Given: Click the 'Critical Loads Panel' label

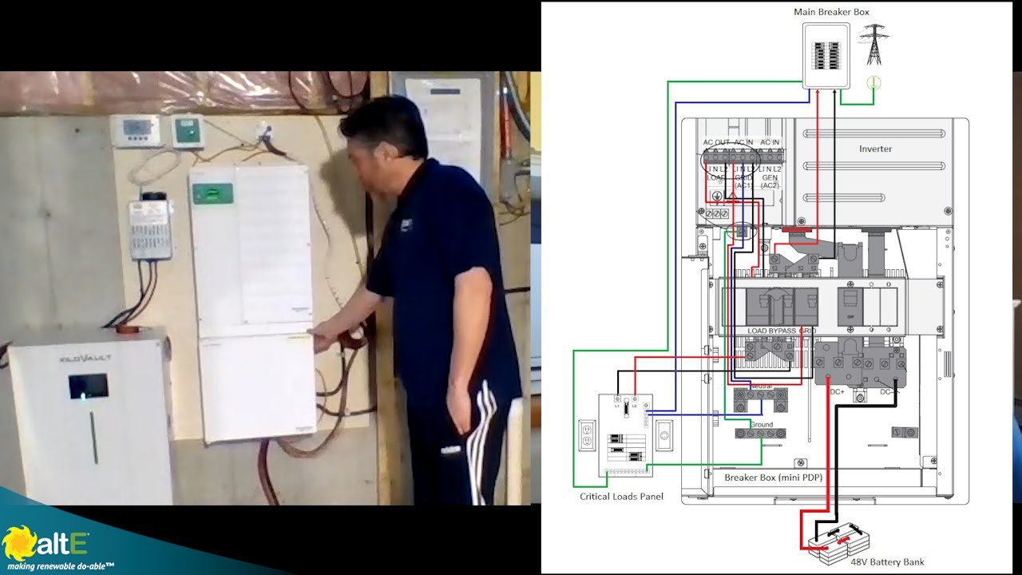Looking at the screenshot, I should click(621, 497).
